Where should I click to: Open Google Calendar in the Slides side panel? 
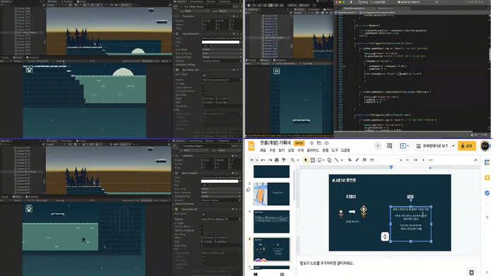(x=487, y=162)
